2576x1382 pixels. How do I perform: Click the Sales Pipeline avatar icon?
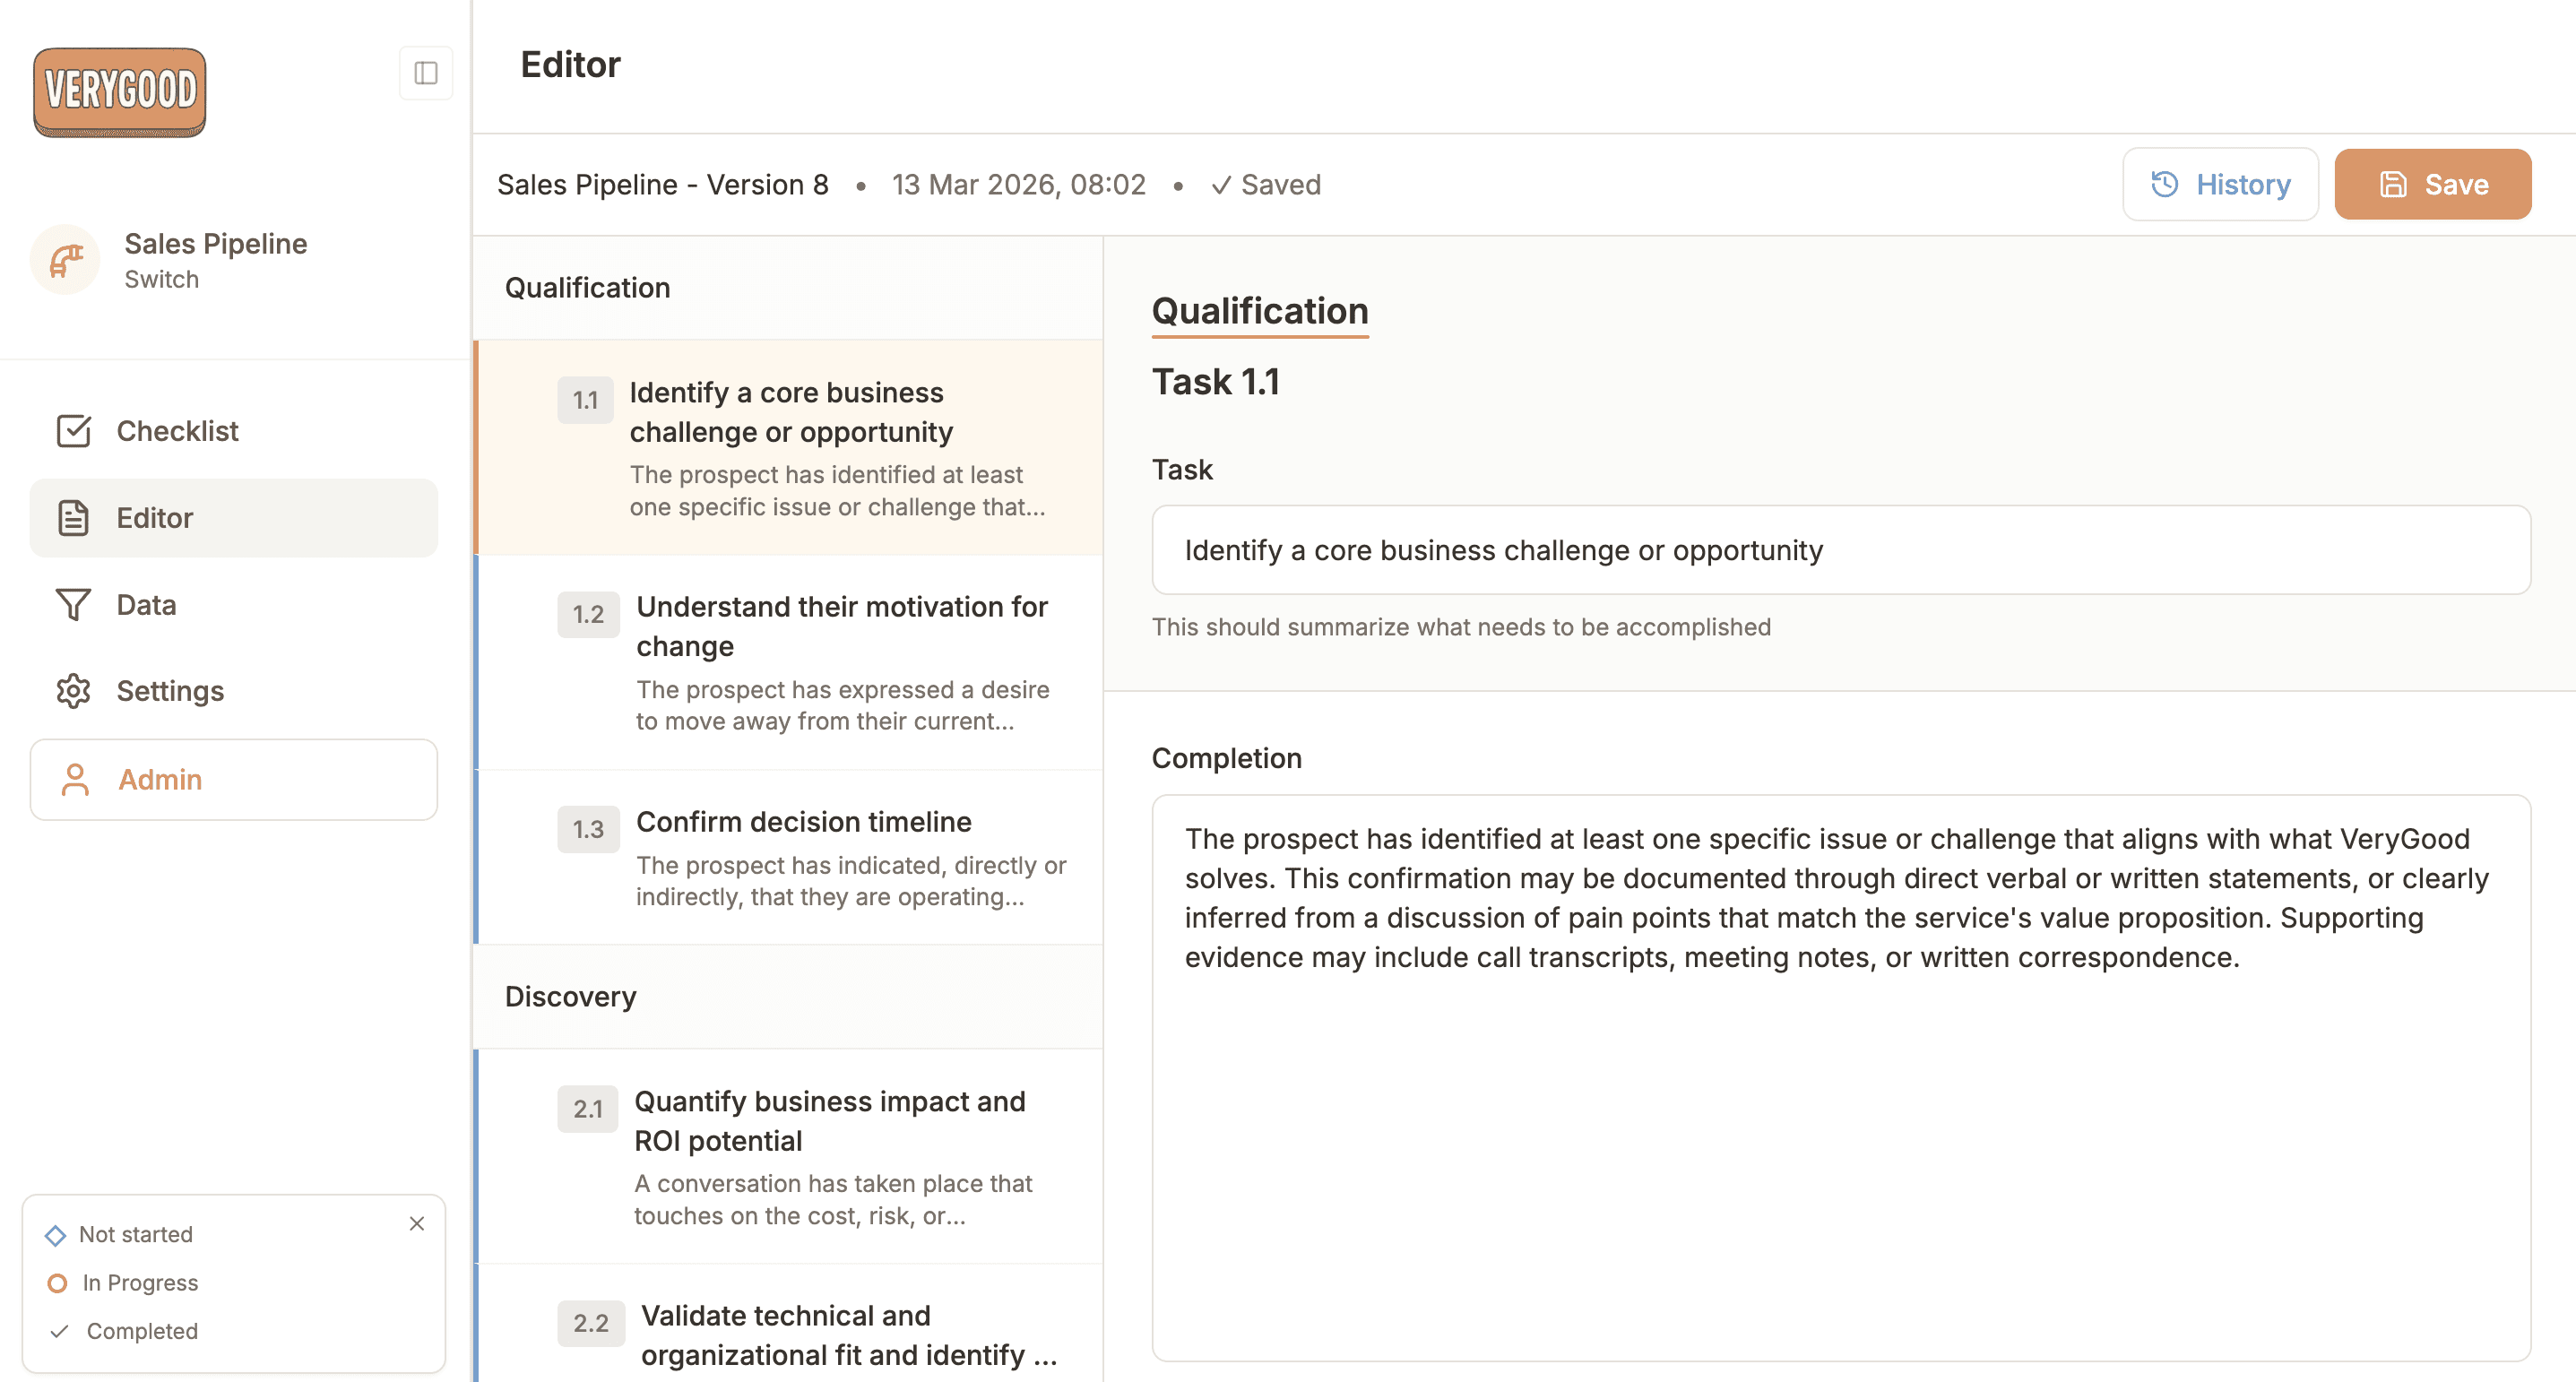[66, 260]
